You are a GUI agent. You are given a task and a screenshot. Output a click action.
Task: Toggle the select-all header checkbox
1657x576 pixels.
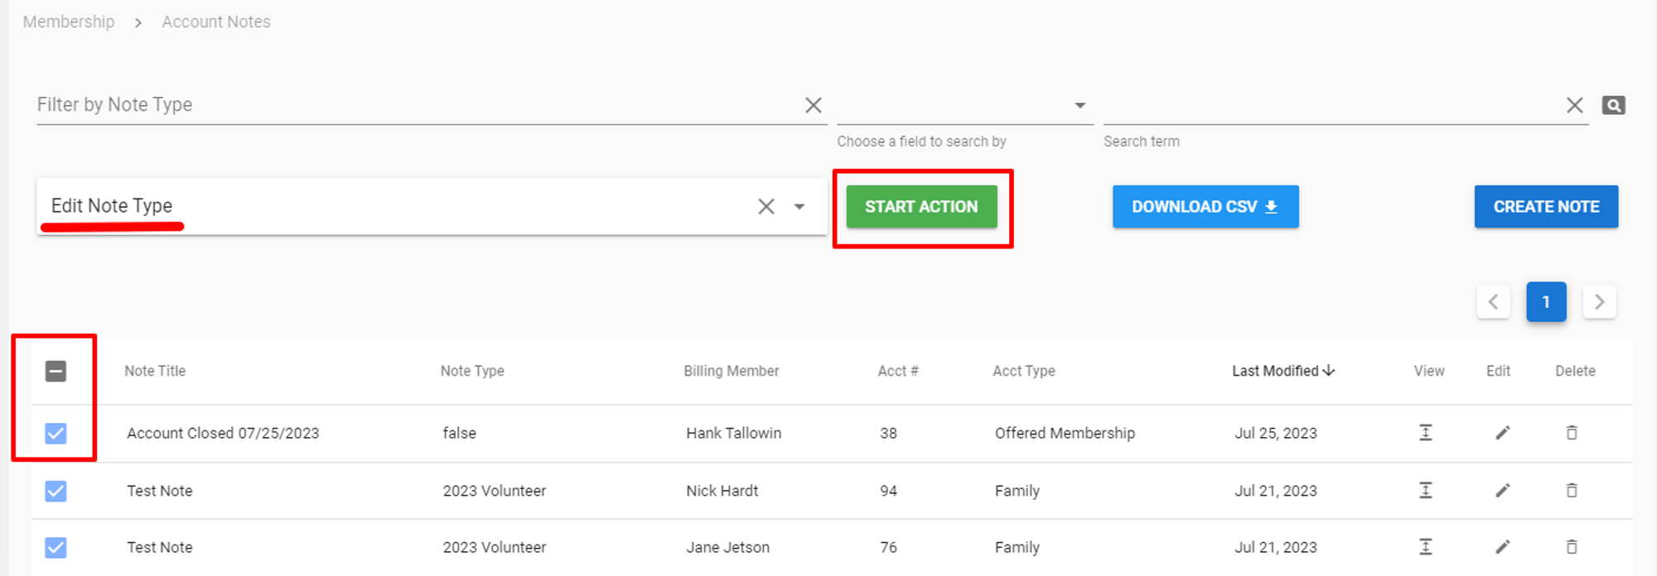pos(56,372)
